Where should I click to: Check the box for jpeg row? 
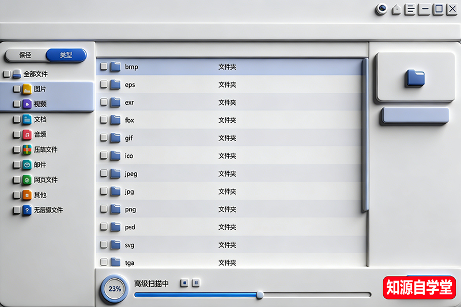tap(104, 173)
